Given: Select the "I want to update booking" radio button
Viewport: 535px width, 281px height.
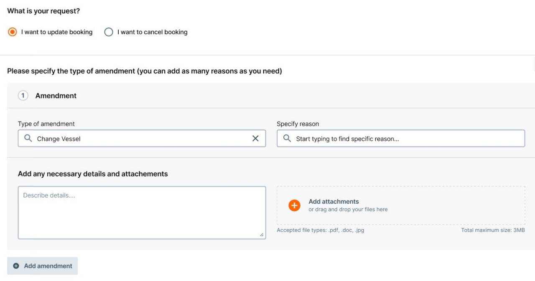Looking at the screenshot, I should 13,32.
